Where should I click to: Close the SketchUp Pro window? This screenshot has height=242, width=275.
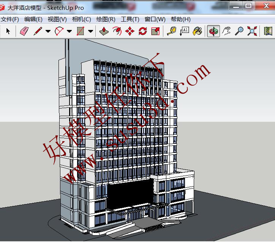[266, 6]
